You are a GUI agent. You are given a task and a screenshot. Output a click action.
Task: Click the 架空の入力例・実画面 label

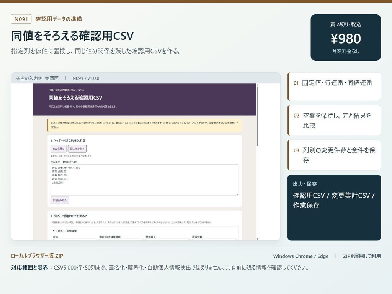37,78
